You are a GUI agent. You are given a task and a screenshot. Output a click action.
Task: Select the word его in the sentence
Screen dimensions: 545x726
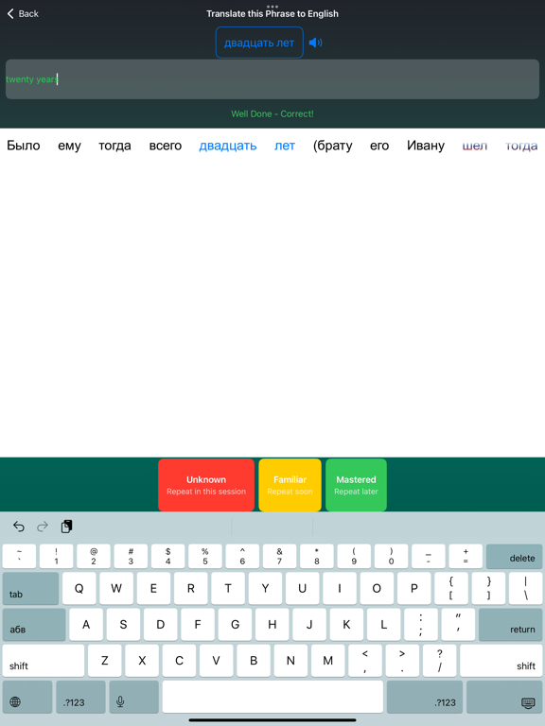click(379, 146)
